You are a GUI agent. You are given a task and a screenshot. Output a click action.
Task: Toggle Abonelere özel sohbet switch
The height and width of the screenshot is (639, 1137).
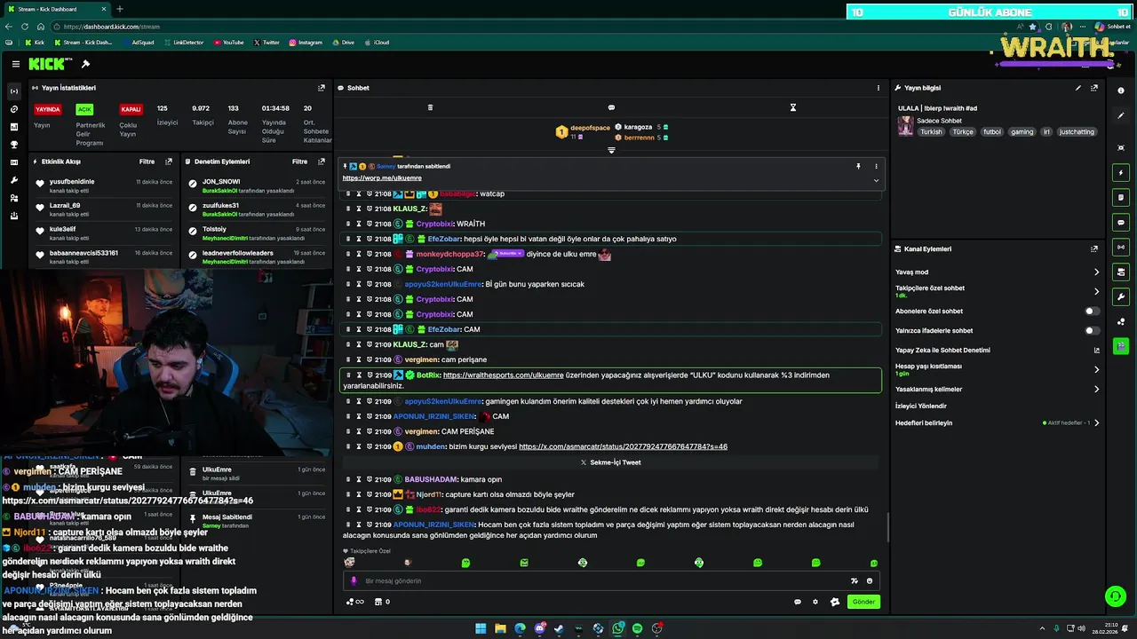click(x=1092, y=312)
